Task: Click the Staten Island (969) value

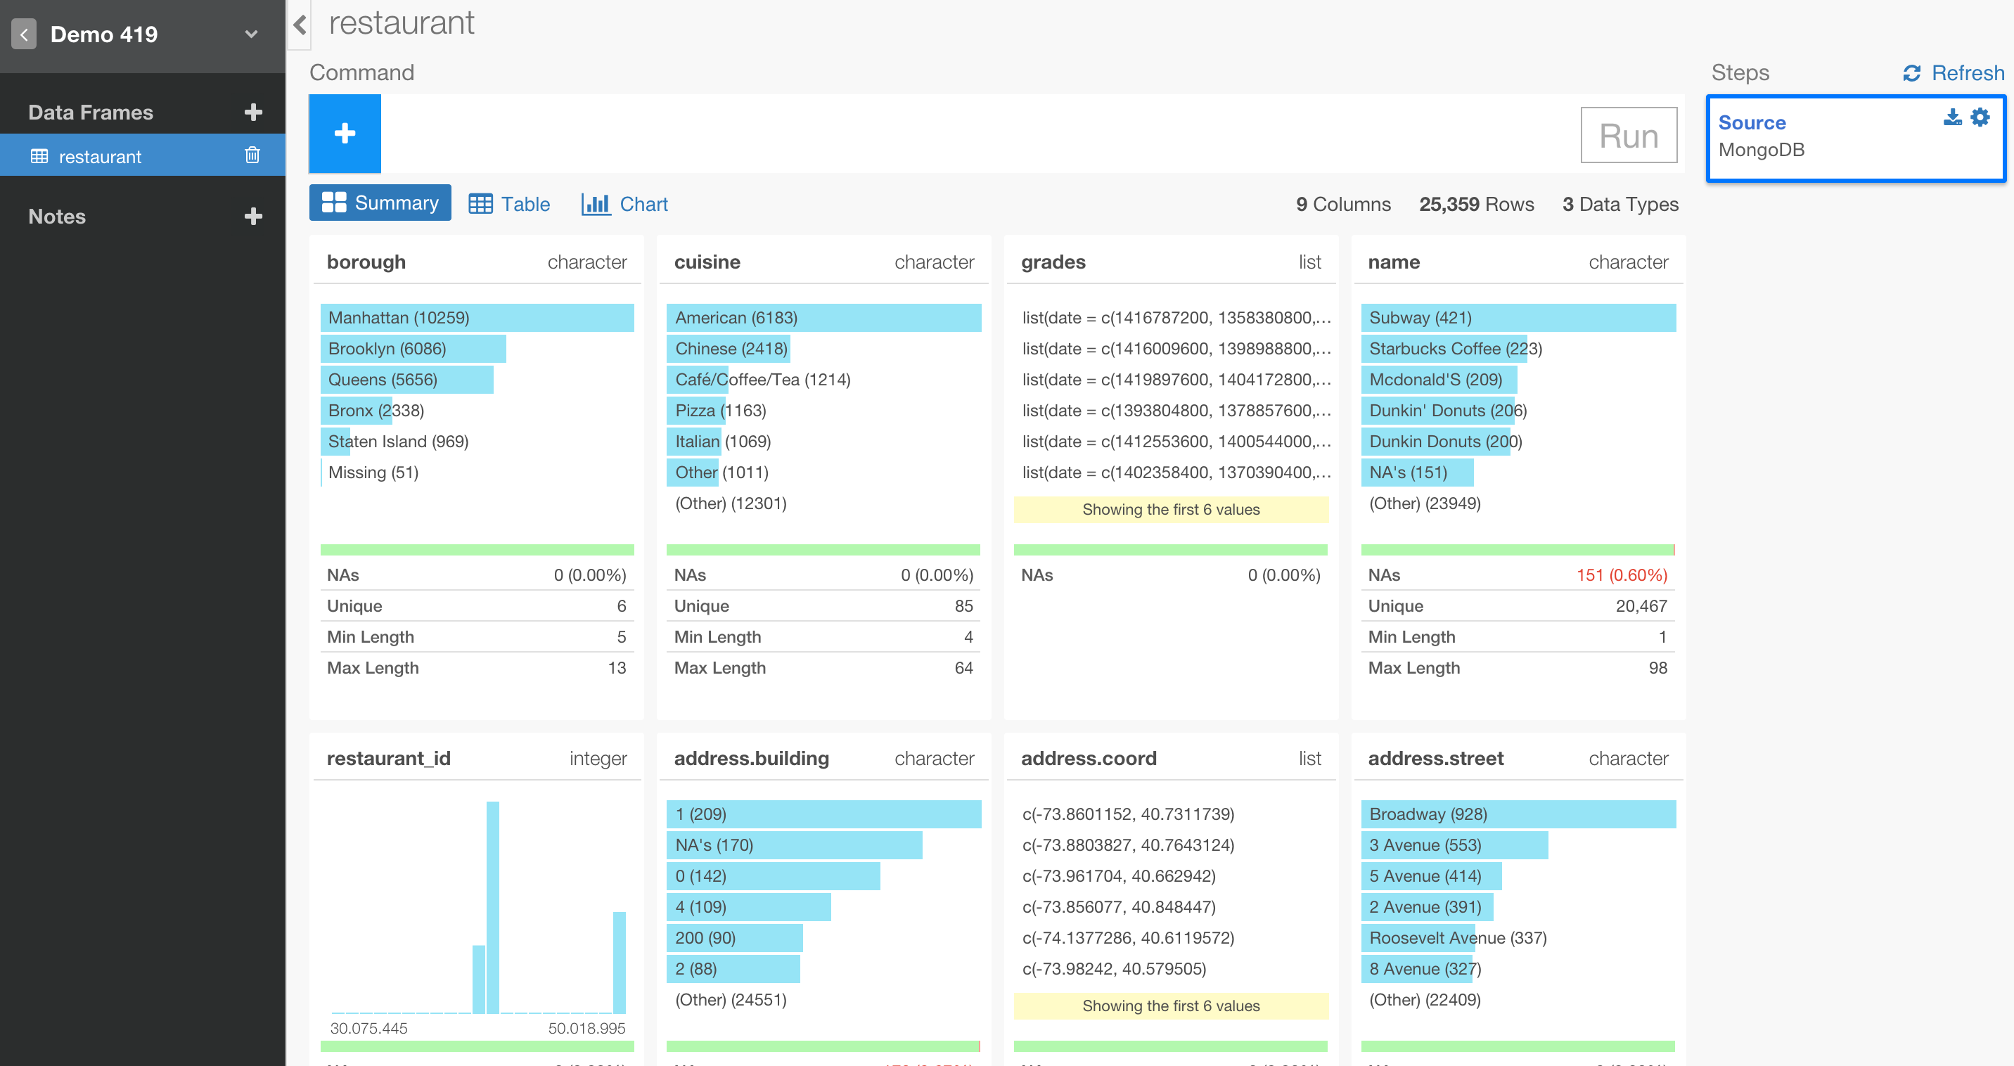Action: point(398,442)
